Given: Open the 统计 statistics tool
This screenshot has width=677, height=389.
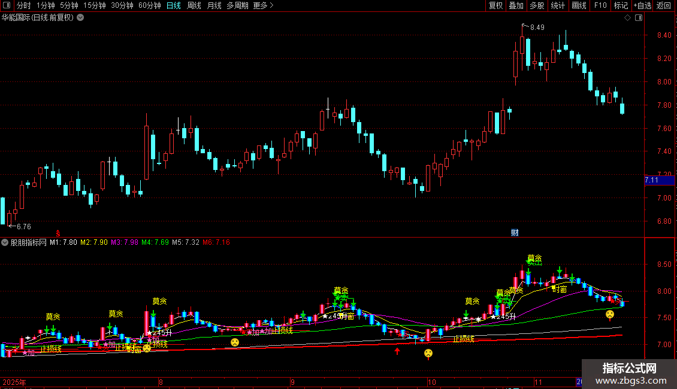Looking at the screenshot, I should 558,5.
